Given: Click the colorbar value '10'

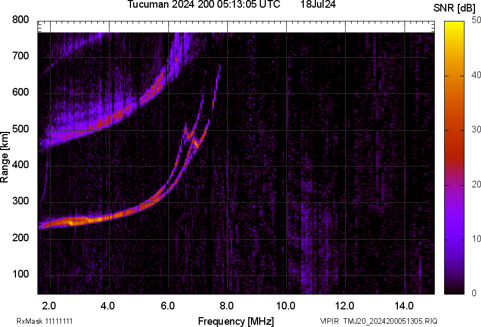Looking at the screenshot, I should click(x=476, y=239).
